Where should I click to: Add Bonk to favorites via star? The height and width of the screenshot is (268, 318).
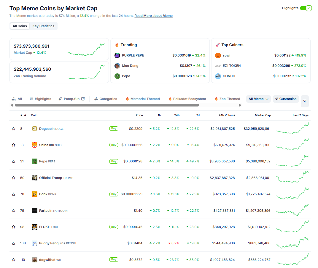click(x=14, y=194)
